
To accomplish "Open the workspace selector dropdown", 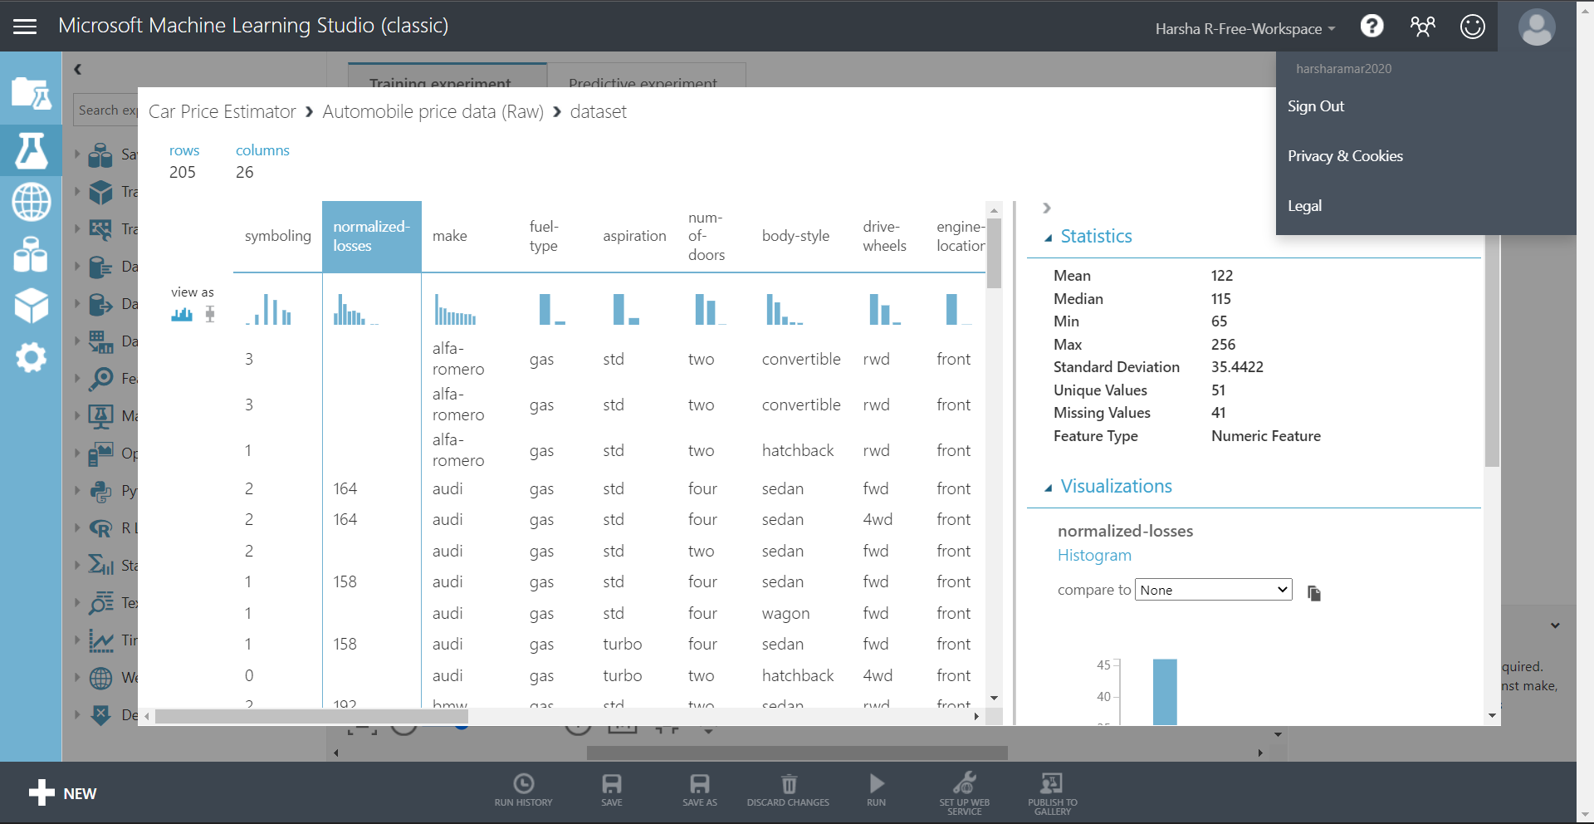I will click(1245, 29).
